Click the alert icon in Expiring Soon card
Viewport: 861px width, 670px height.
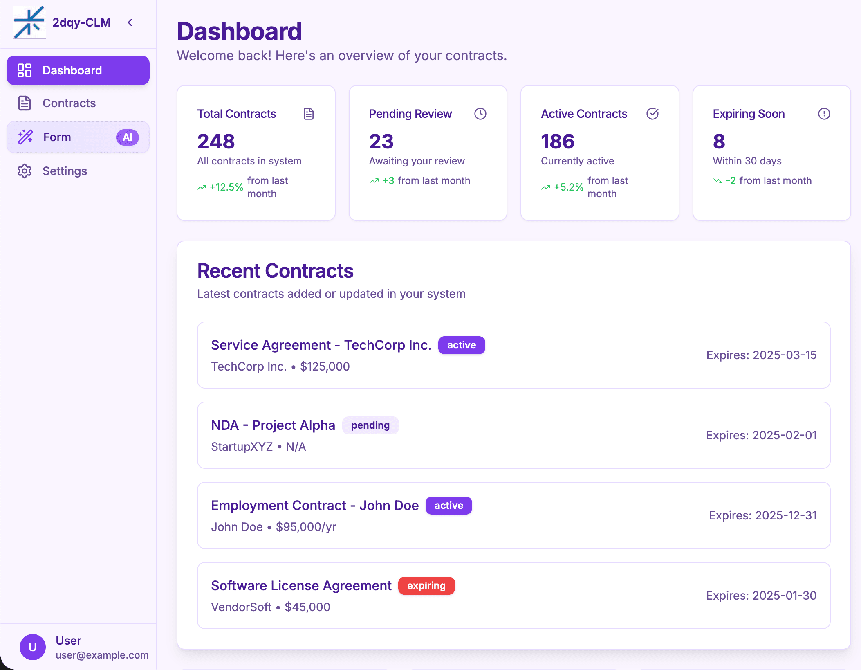[824, 114]
